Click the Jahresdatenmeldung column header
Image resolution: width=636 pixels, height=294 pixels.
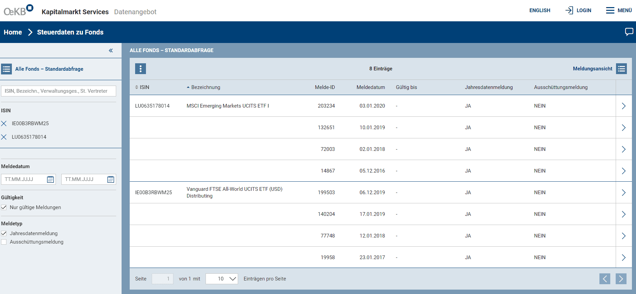pyautogui.click(x=489, y=87)
